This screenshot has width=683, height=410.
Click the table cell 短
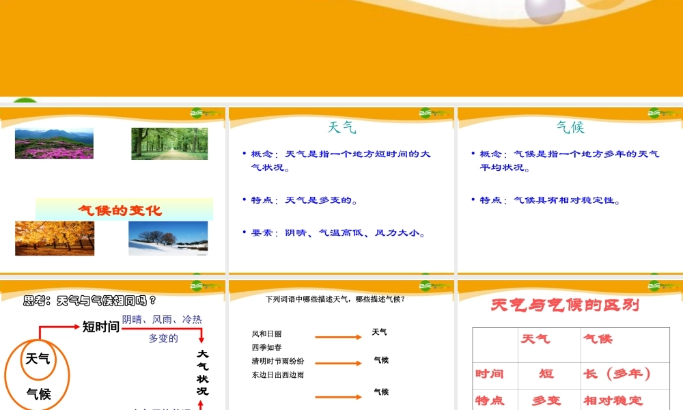click(546, 374)
